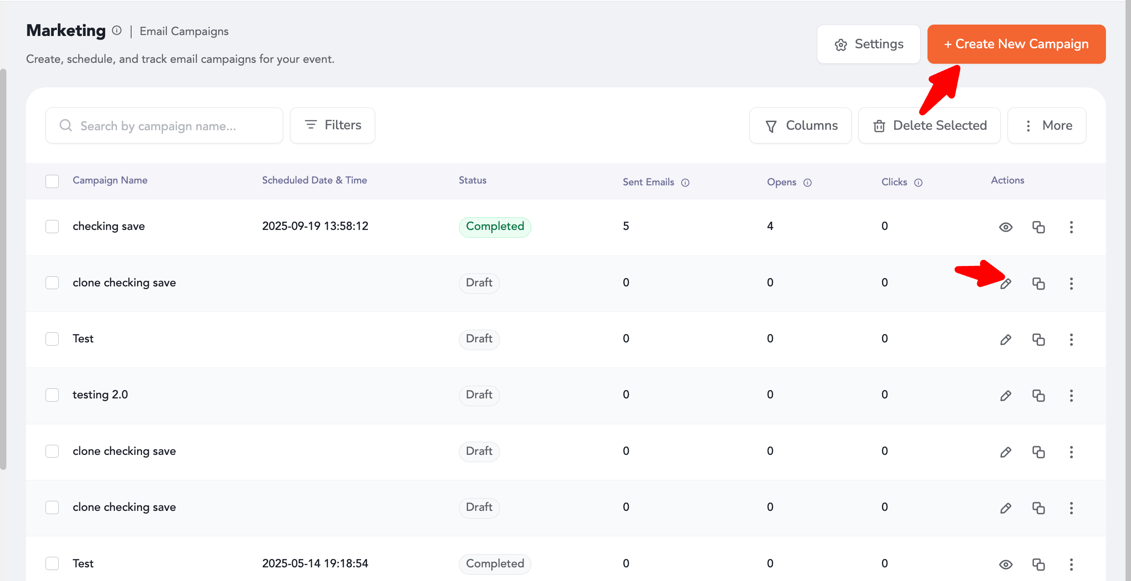Click the Create New Campaign button
The image size is (1131, 581).
[1016, 44]
